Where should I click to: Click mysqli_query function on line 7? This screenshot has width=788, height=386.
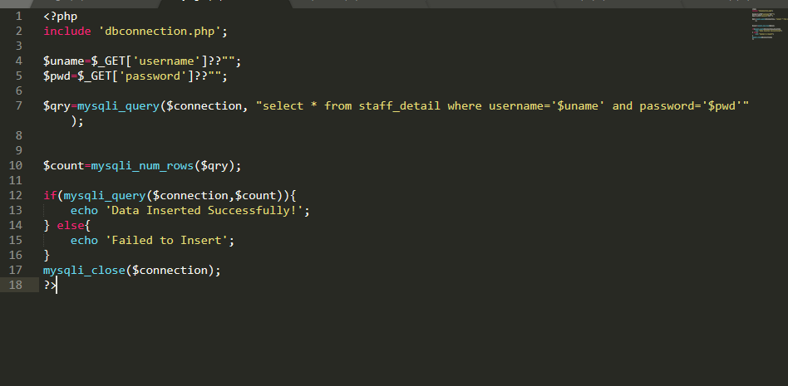(119, 106)
